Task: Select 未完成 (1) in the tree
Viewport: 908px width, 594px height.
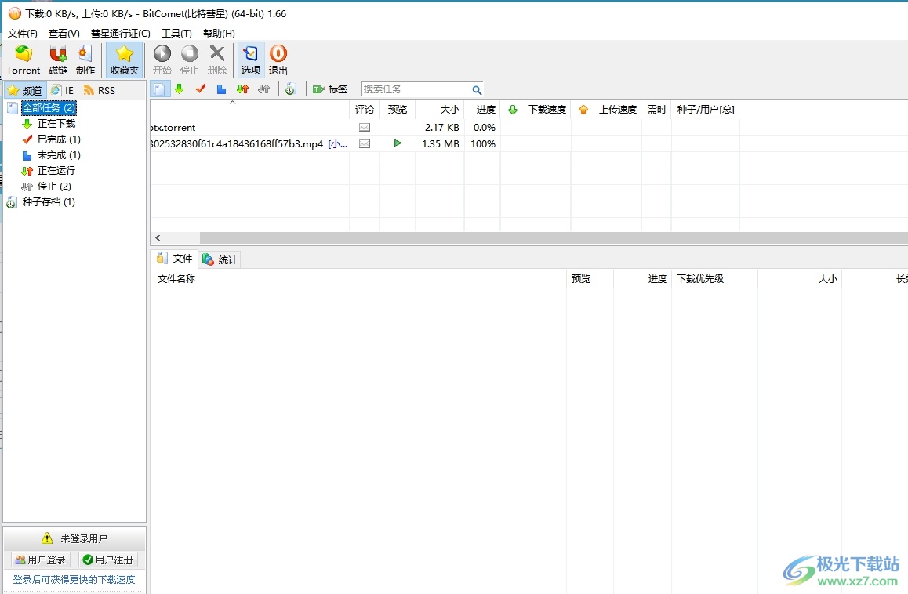Action: [x=59, y=154]
